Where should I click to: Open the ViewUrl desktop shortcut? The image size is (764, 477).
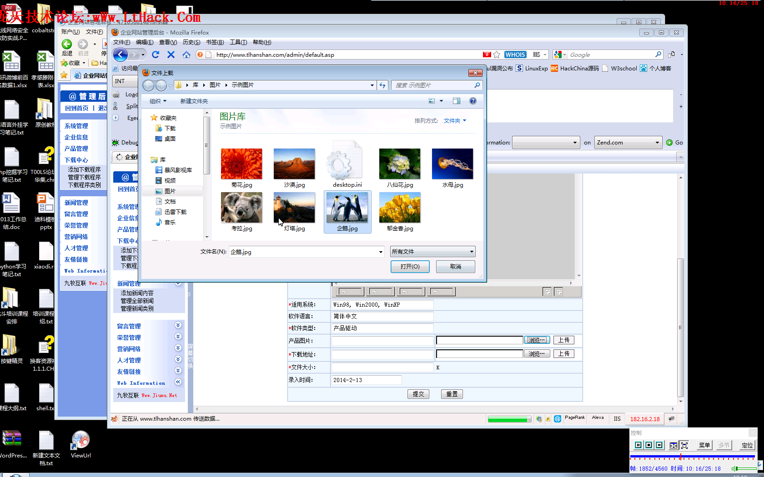pyautogui.click(x=80, y=444)
